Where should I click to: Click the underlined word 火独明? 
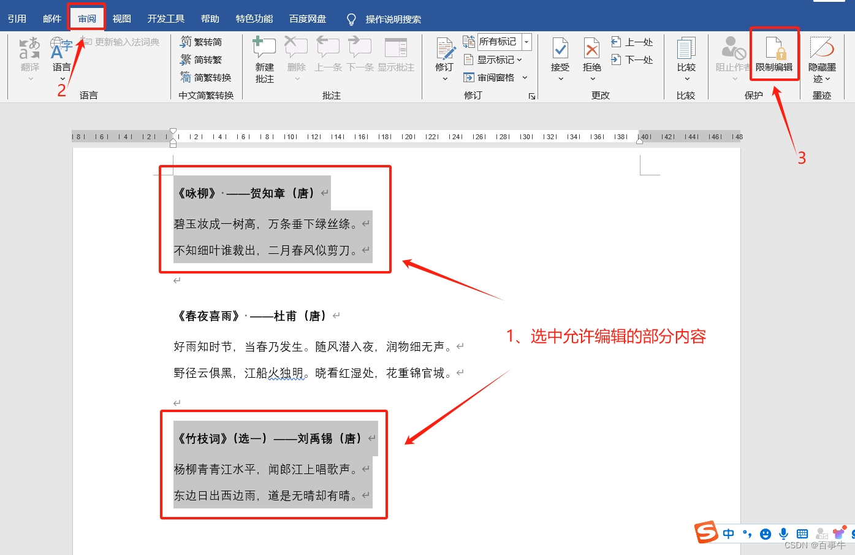click(286, 373)
